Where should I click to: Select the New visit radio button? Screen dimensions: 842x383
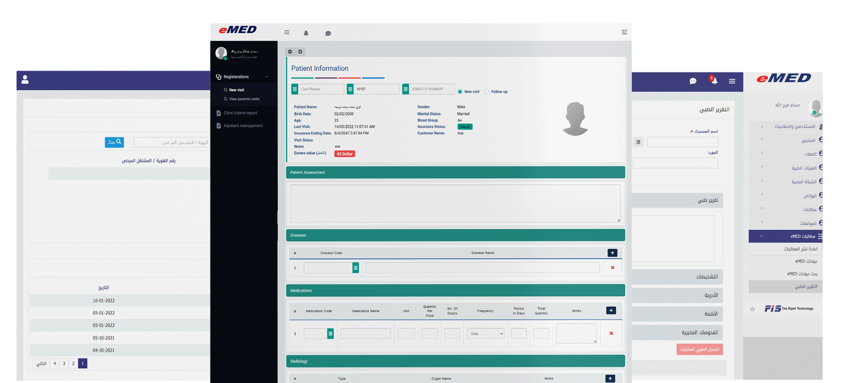460,92
